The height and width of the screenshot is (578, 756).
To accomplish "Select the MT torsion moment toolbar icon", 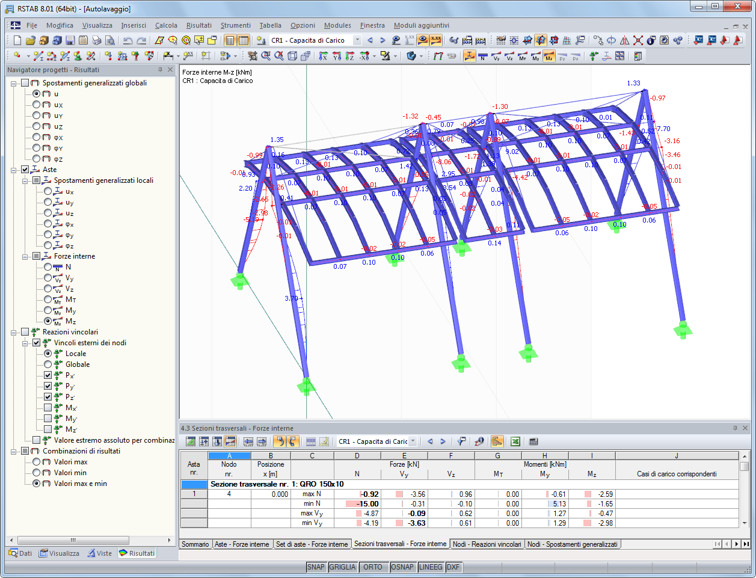I will point(523,57).
